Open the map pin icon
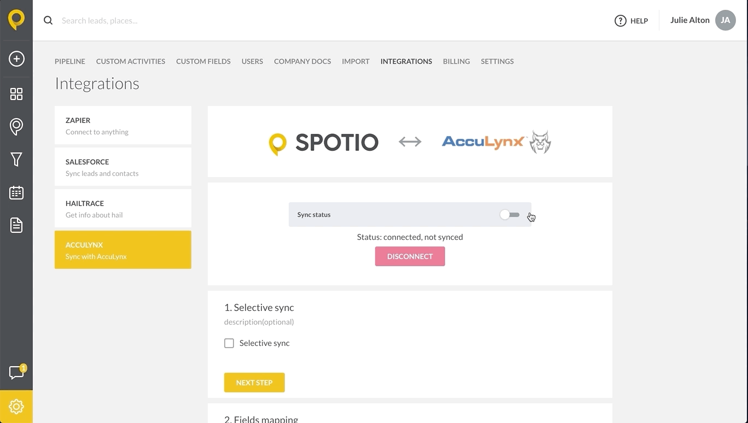 click(16, 127)
